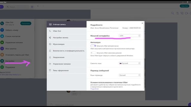Screen dimensions: 191x107
Task: Click the Viber Out icon in main menu
Action: tap(2, 23)
